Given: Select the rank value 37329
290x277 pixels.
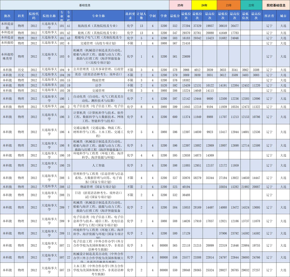Looking at the screenshot, I should [197, 26].
